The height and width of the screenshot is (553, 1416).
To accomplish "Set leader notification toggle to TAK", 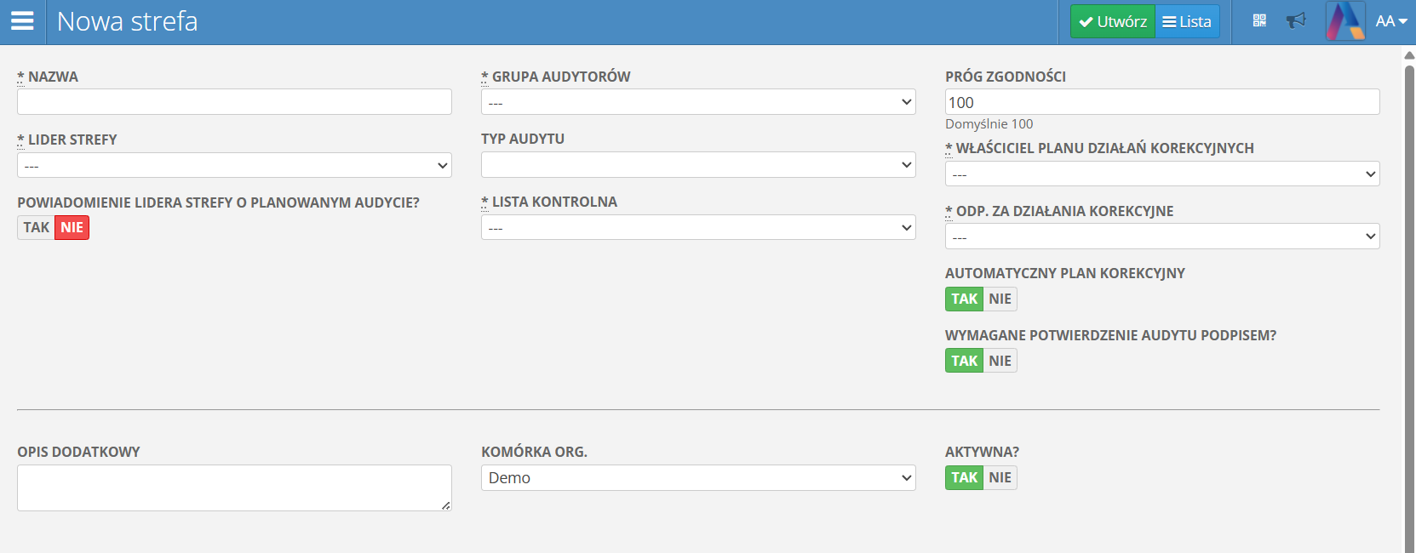I will pos(36,228).
